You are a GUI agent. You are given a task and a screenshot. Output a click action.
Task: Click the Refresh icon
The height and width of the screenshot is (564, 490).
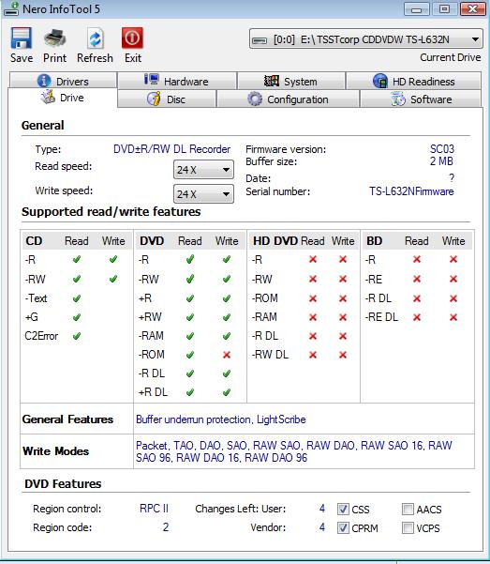[x=95, y=38]
